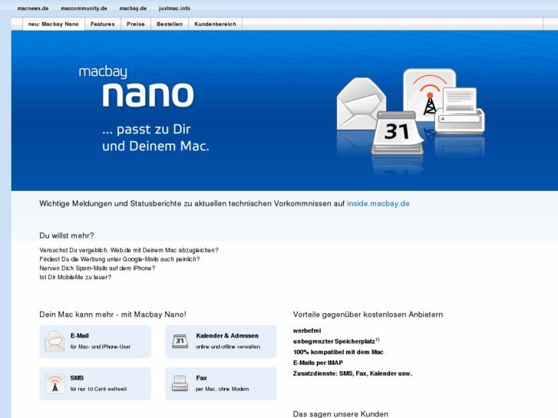Click 'online und offline verwalten' text

pos(228,347)
